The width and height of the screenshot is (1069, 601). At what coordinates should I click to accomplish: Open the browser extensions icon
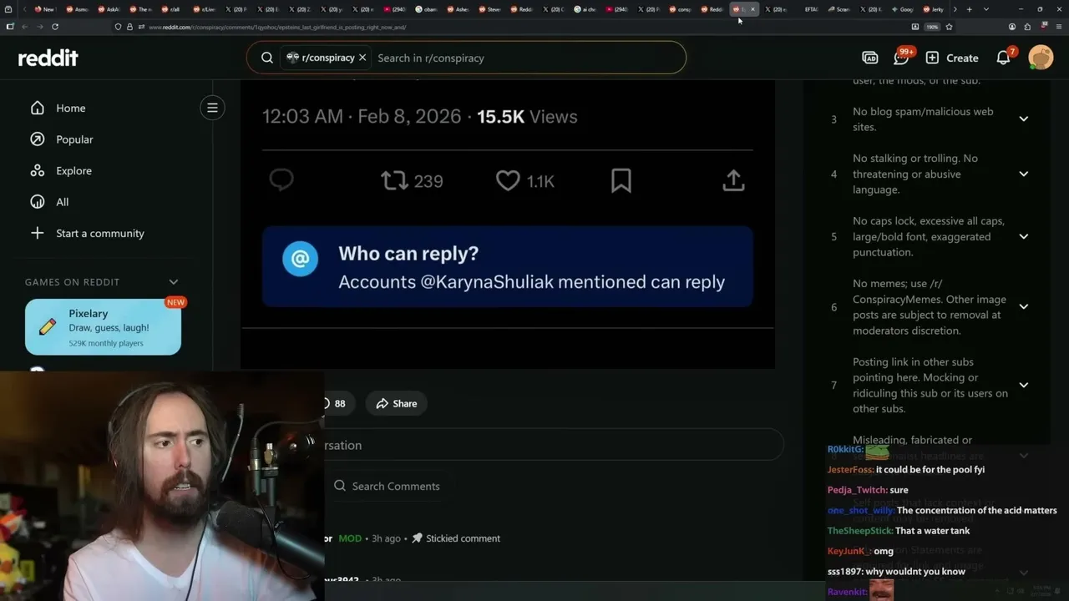tap(1027, 27)
